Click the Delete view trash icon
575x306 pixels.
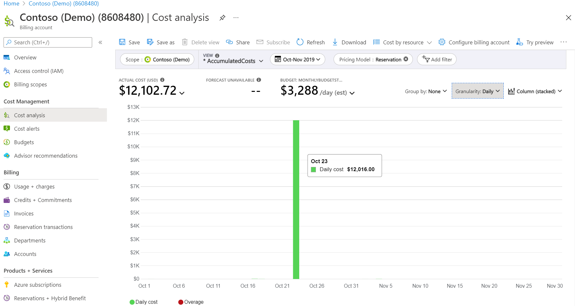185,42
